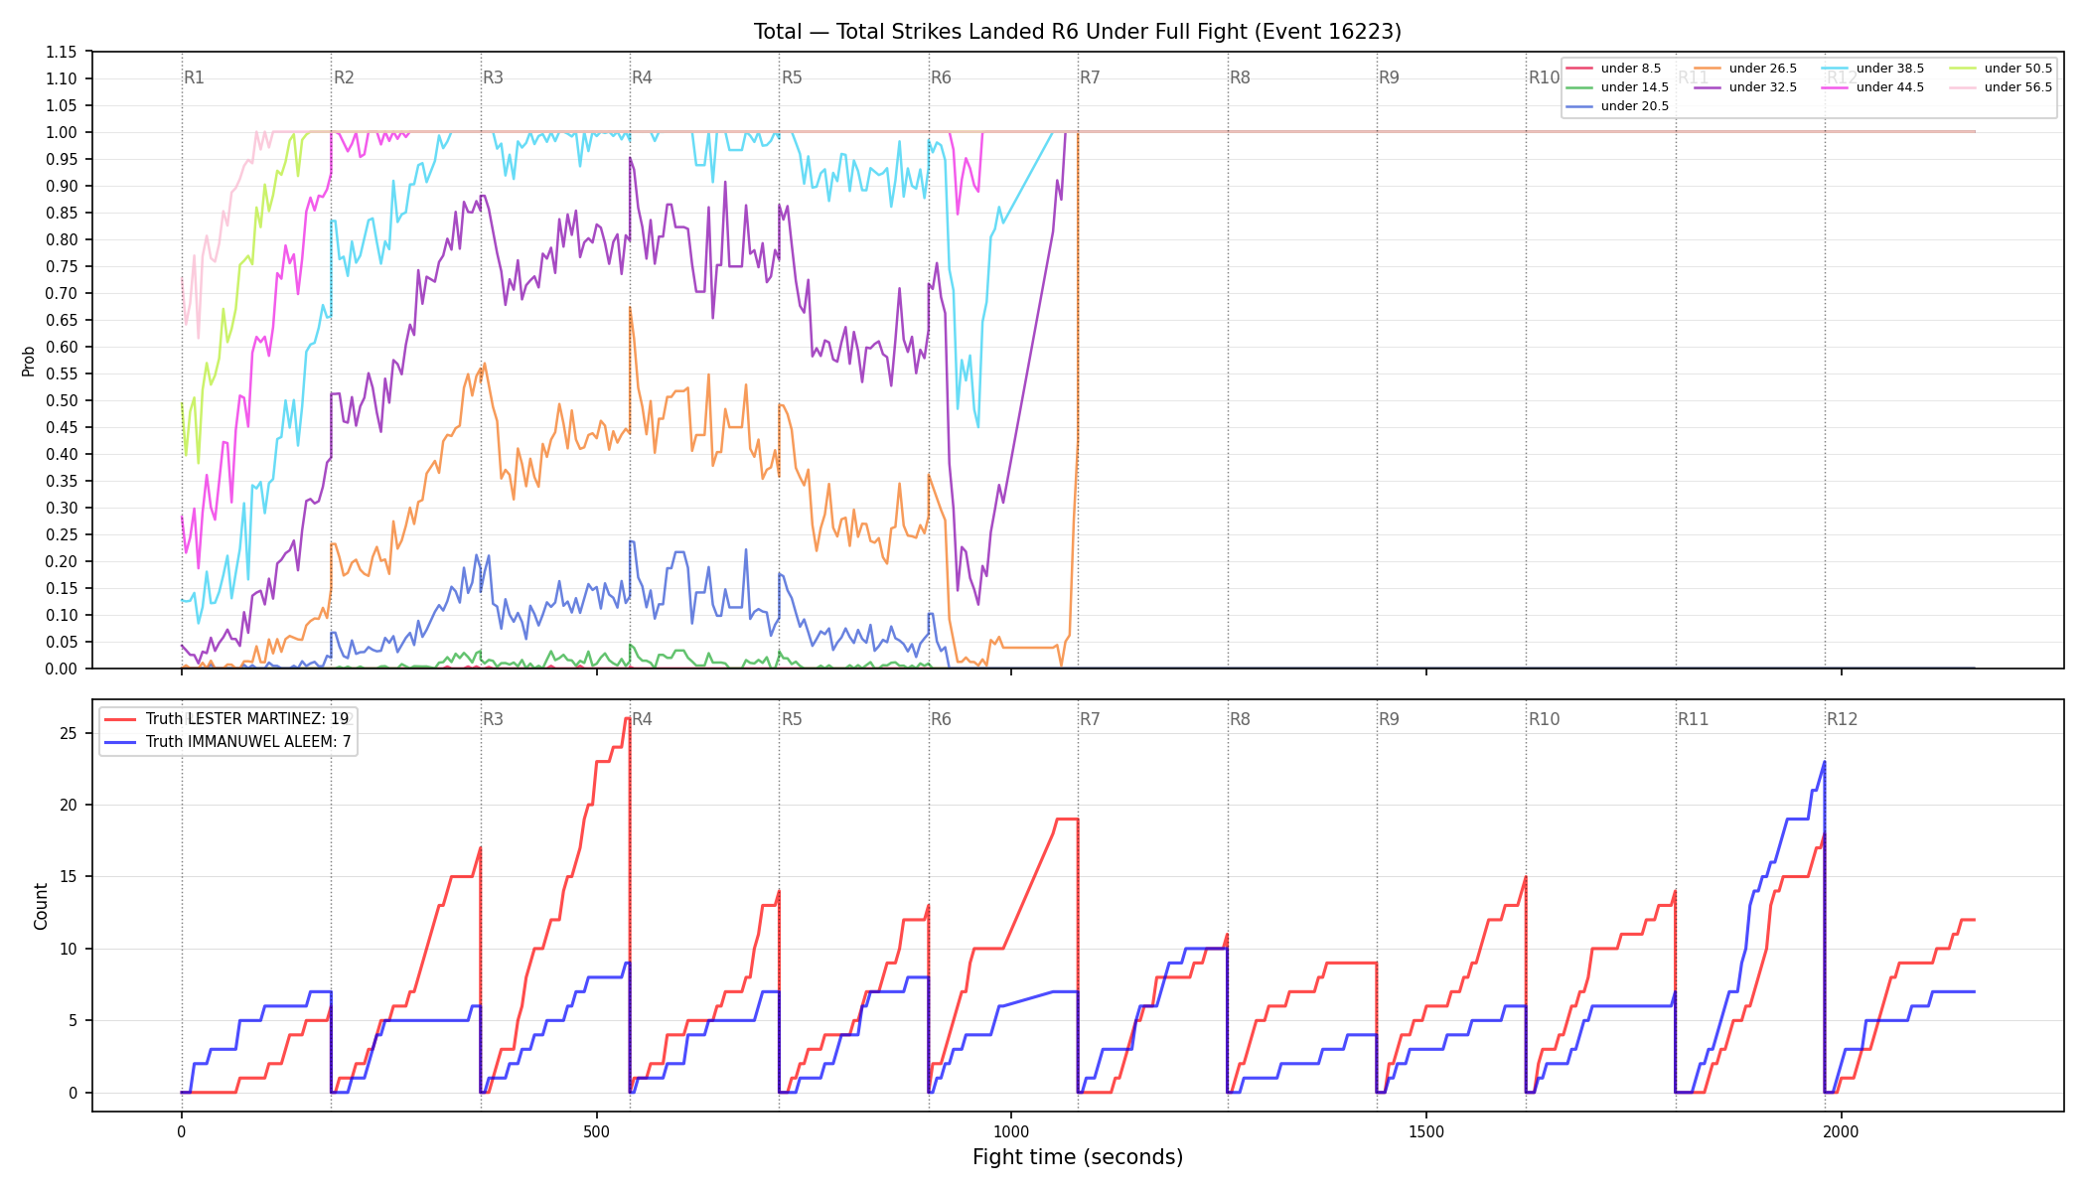2086x1192 pixels.
Task: Click the R7 label in the probability chart
Action: point(1090,77)
